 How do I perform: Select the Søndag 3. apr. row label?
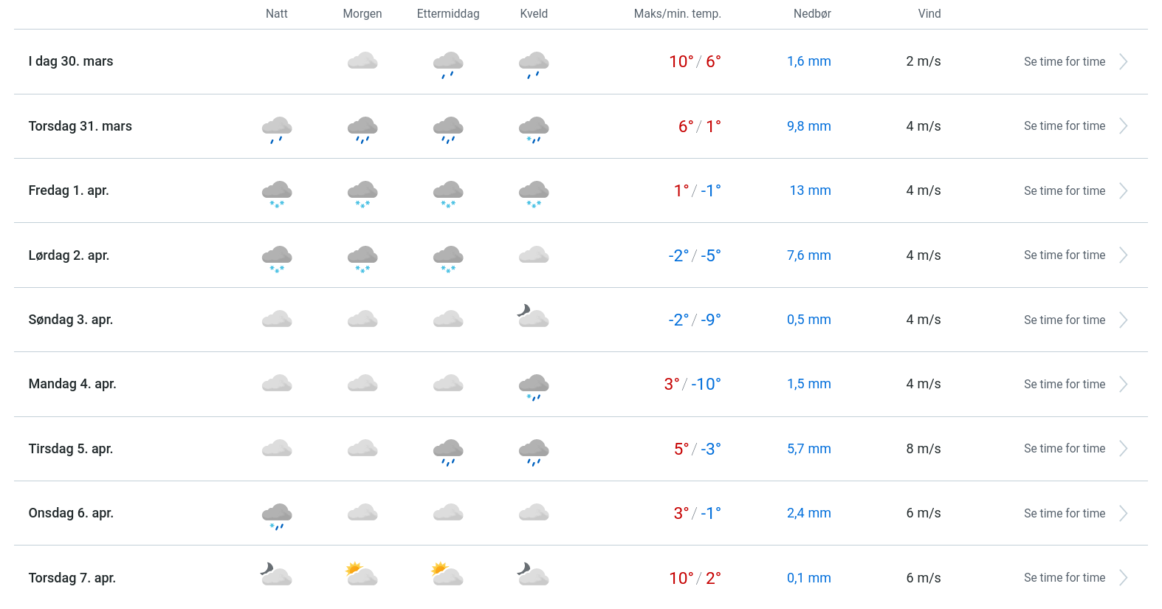pyautogui.click(x=71, y=320)
